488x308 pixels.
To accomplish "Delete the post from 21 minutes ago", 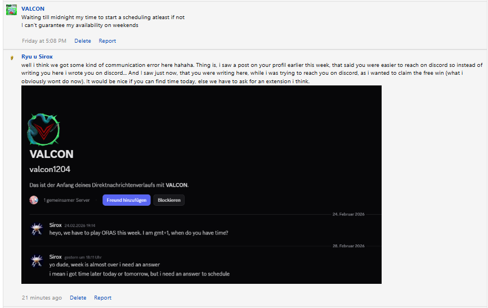I will [x=78, y=297].
